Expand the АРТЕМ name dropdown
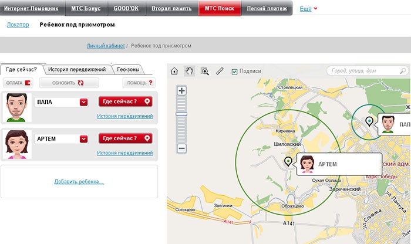 (x=83, y=139)
